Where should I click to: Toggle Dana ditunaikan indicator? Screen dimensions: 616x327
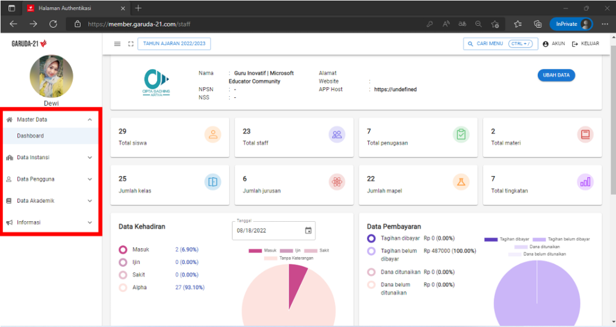pyautogui.click(x=371, y=272)
